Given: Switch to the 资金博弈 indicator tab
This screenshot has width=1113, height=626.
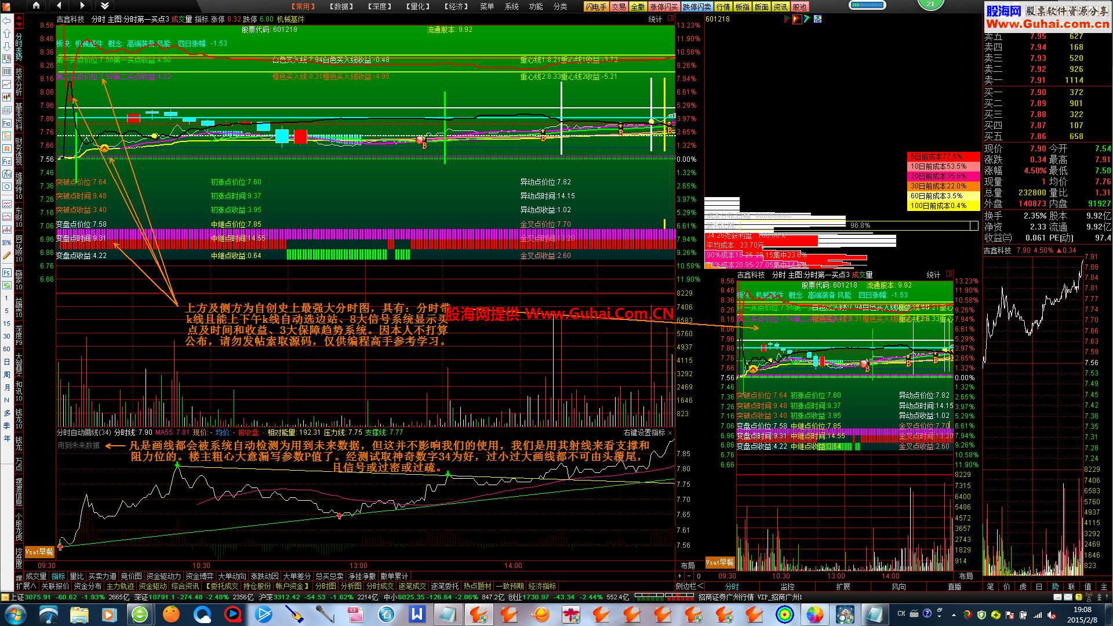Looking at the screenshot, I should click(x=199, y=576).
